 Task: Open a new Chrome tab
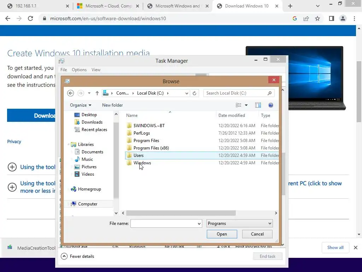click(290, 6)
